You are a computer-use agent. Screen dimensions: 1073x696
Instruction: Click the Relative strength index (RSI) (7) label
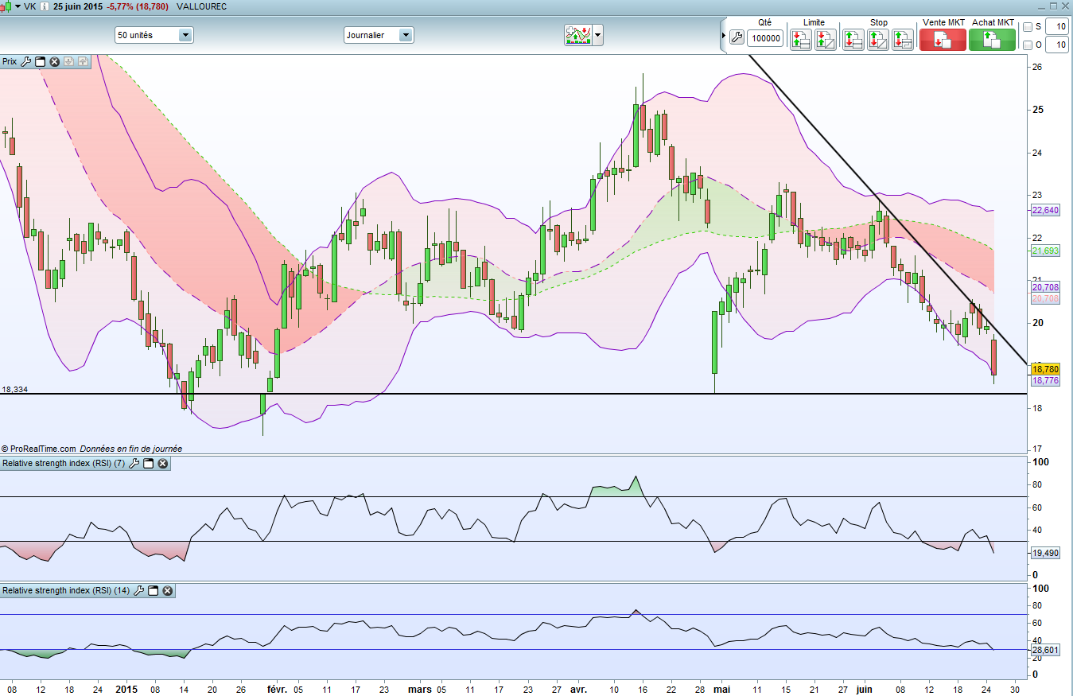click(x=64, y=464)
